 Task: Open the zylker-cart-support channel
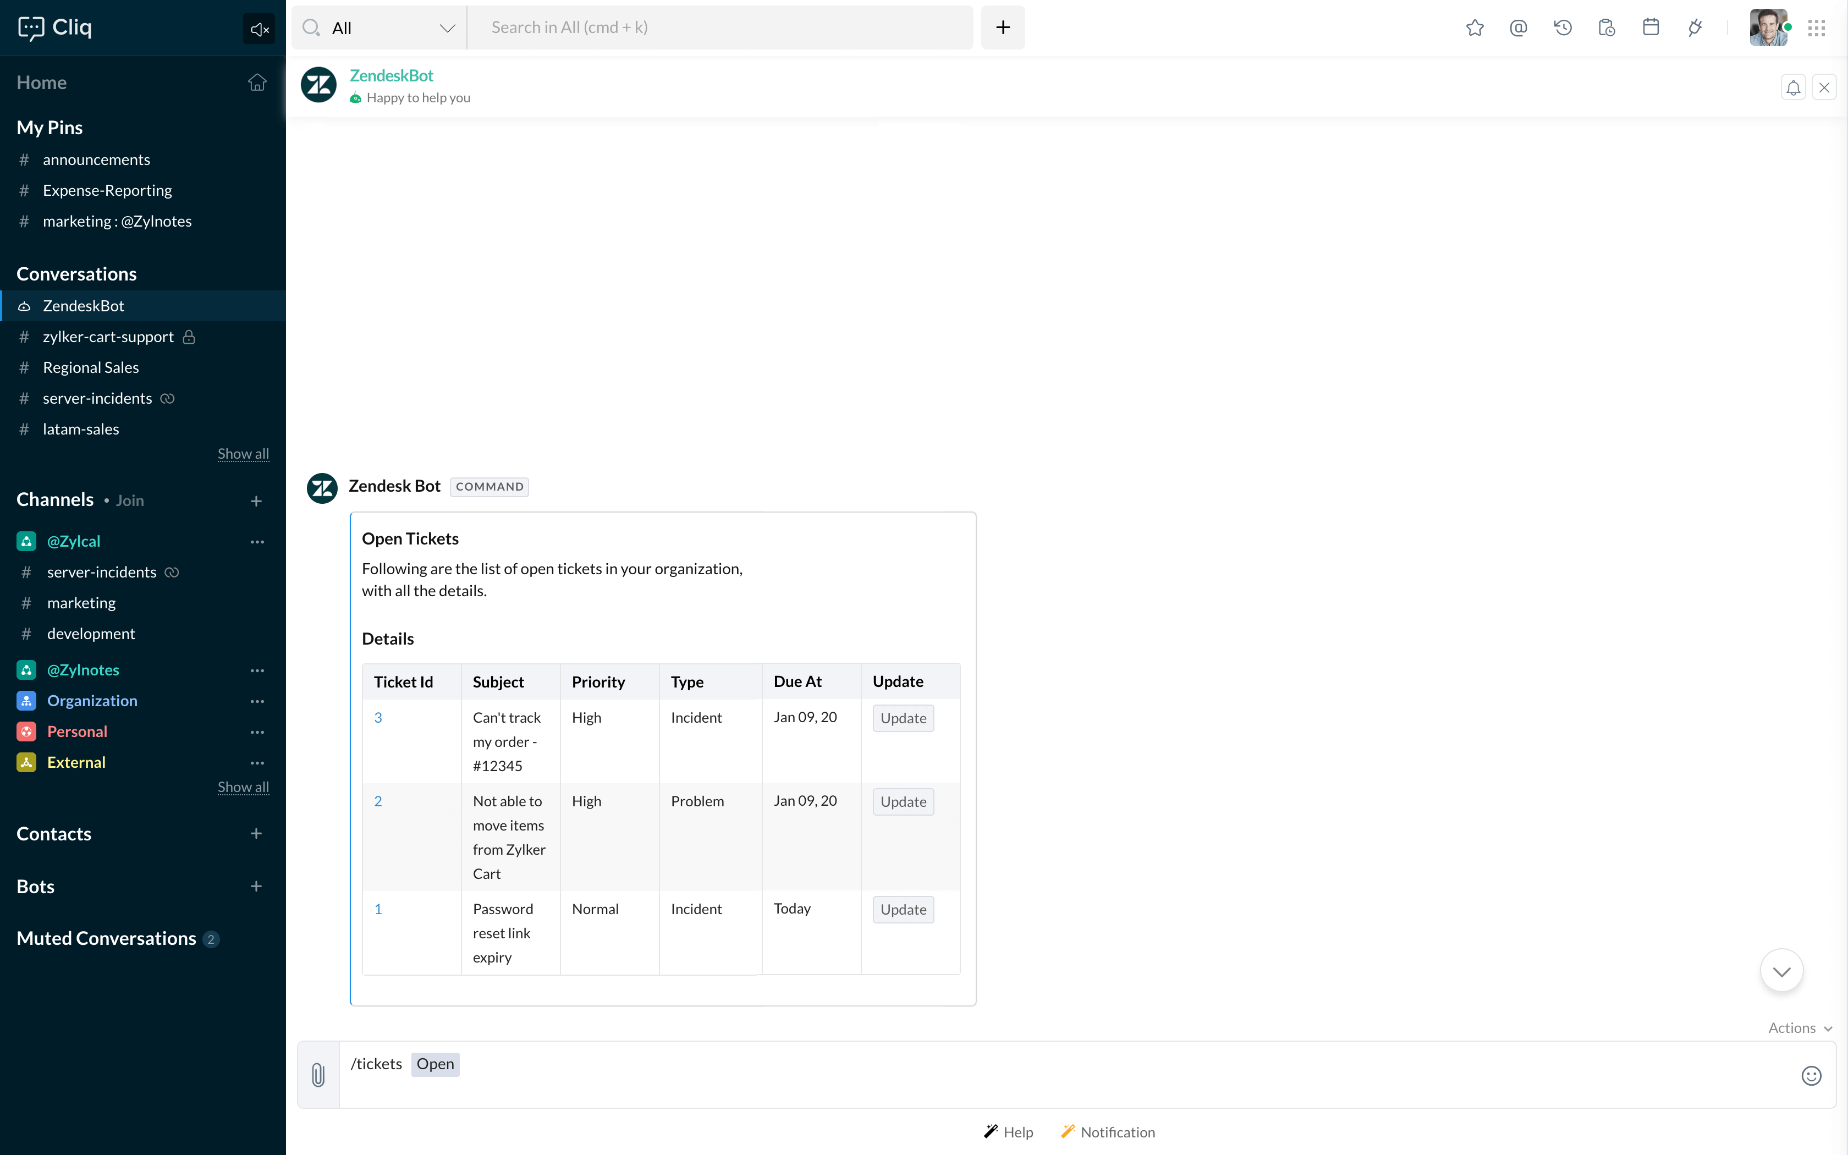108,337
